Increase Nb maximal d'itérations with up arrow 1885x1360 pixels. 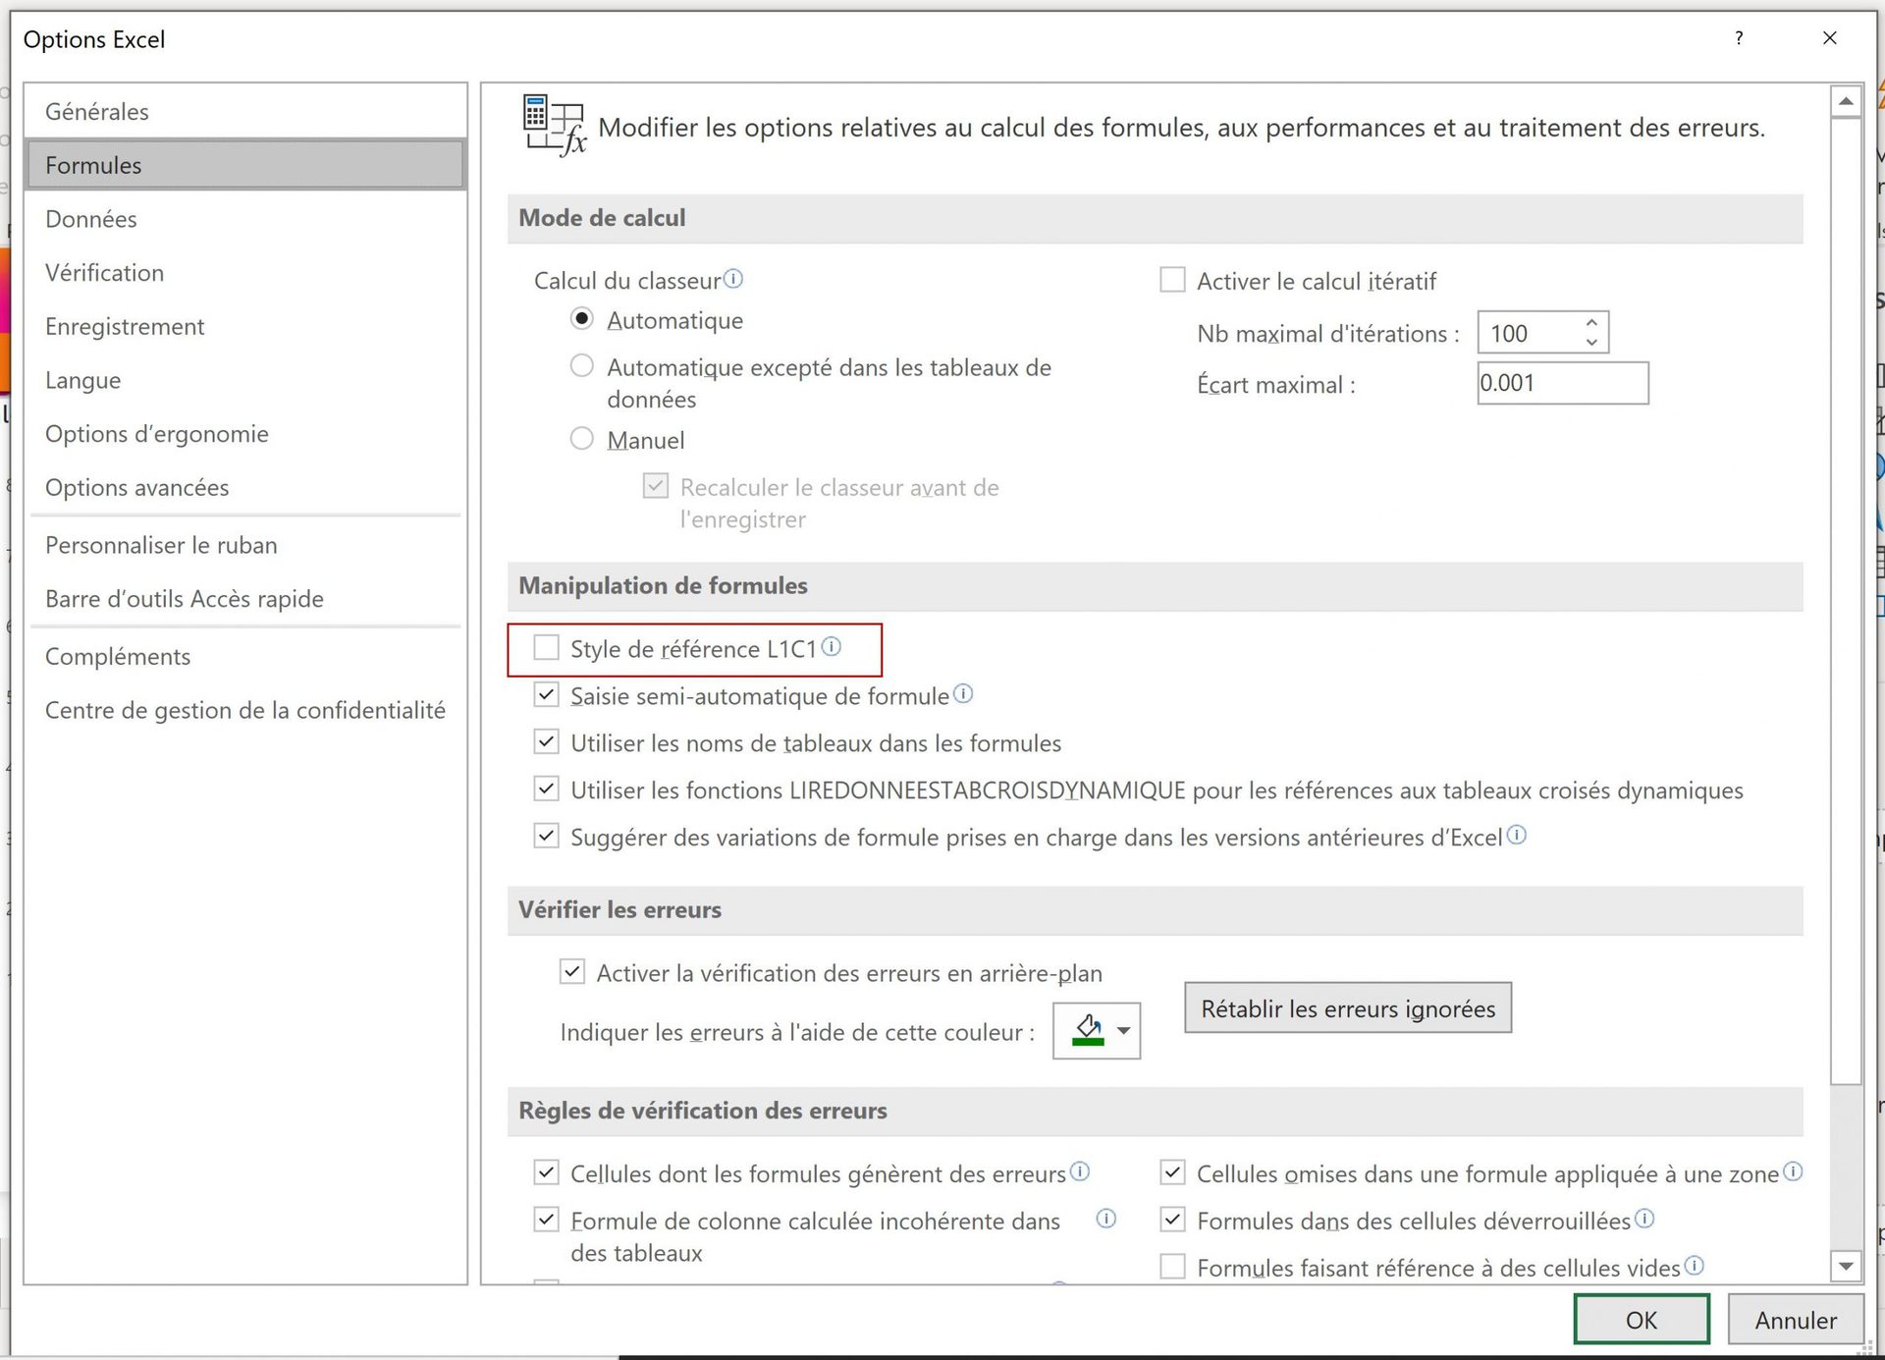(x=1591, y=323)
